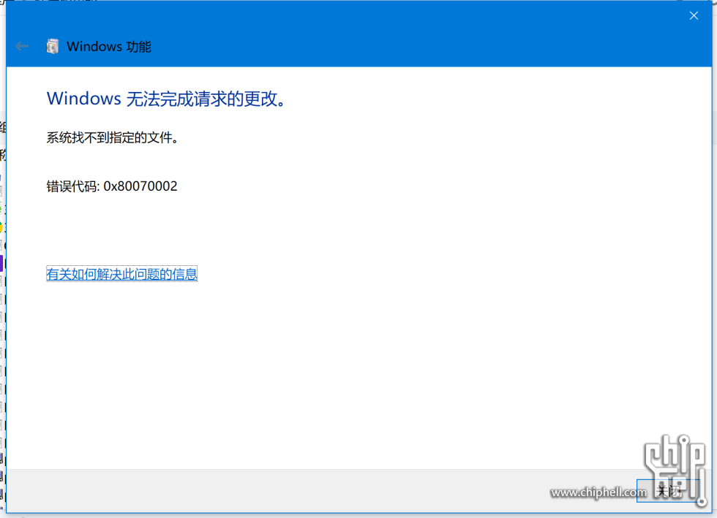The width and height of the screenshot is (717, 518).
Task: Click the Windows 功能 title text
Action: [109, 47]
